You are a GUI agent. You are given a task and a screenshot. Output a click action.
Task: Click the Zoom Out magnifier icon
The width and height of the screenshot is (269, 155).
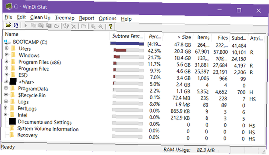click(x=101, y=27)
